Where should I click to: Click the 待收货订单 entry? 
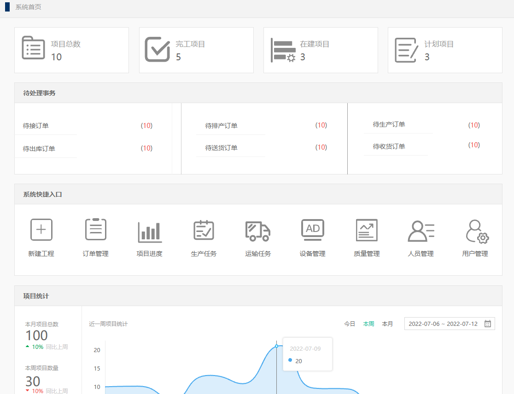[x=389, y=146]
